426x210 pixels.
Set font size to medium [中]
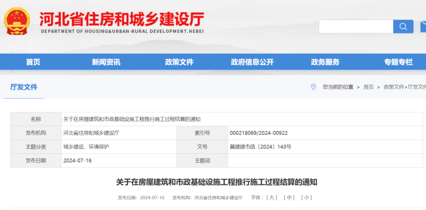[x=289, y=197]
